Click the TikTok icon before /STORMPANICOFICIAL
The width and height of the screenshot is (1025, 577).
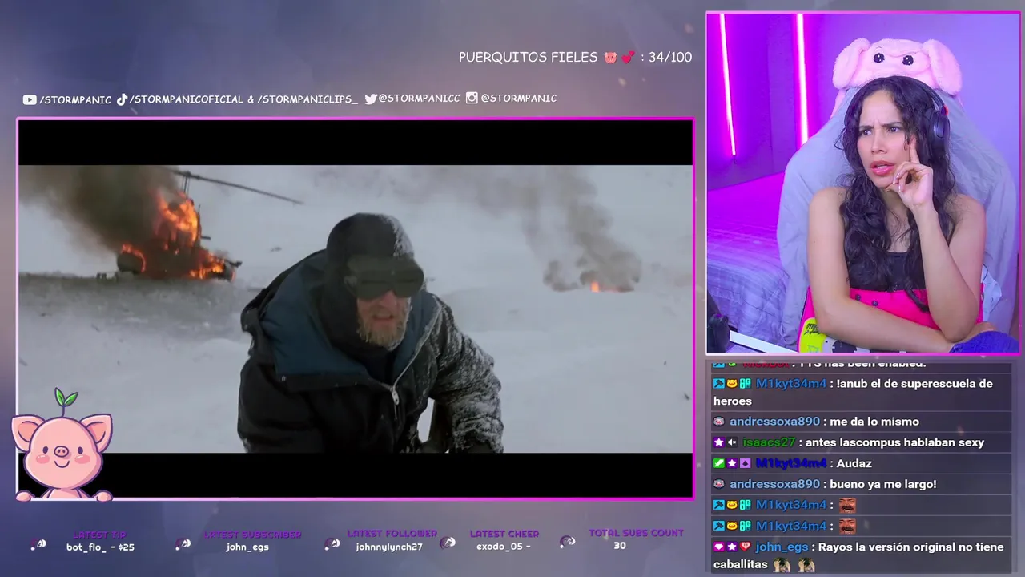pyautogui.click(x=122, y=99)
